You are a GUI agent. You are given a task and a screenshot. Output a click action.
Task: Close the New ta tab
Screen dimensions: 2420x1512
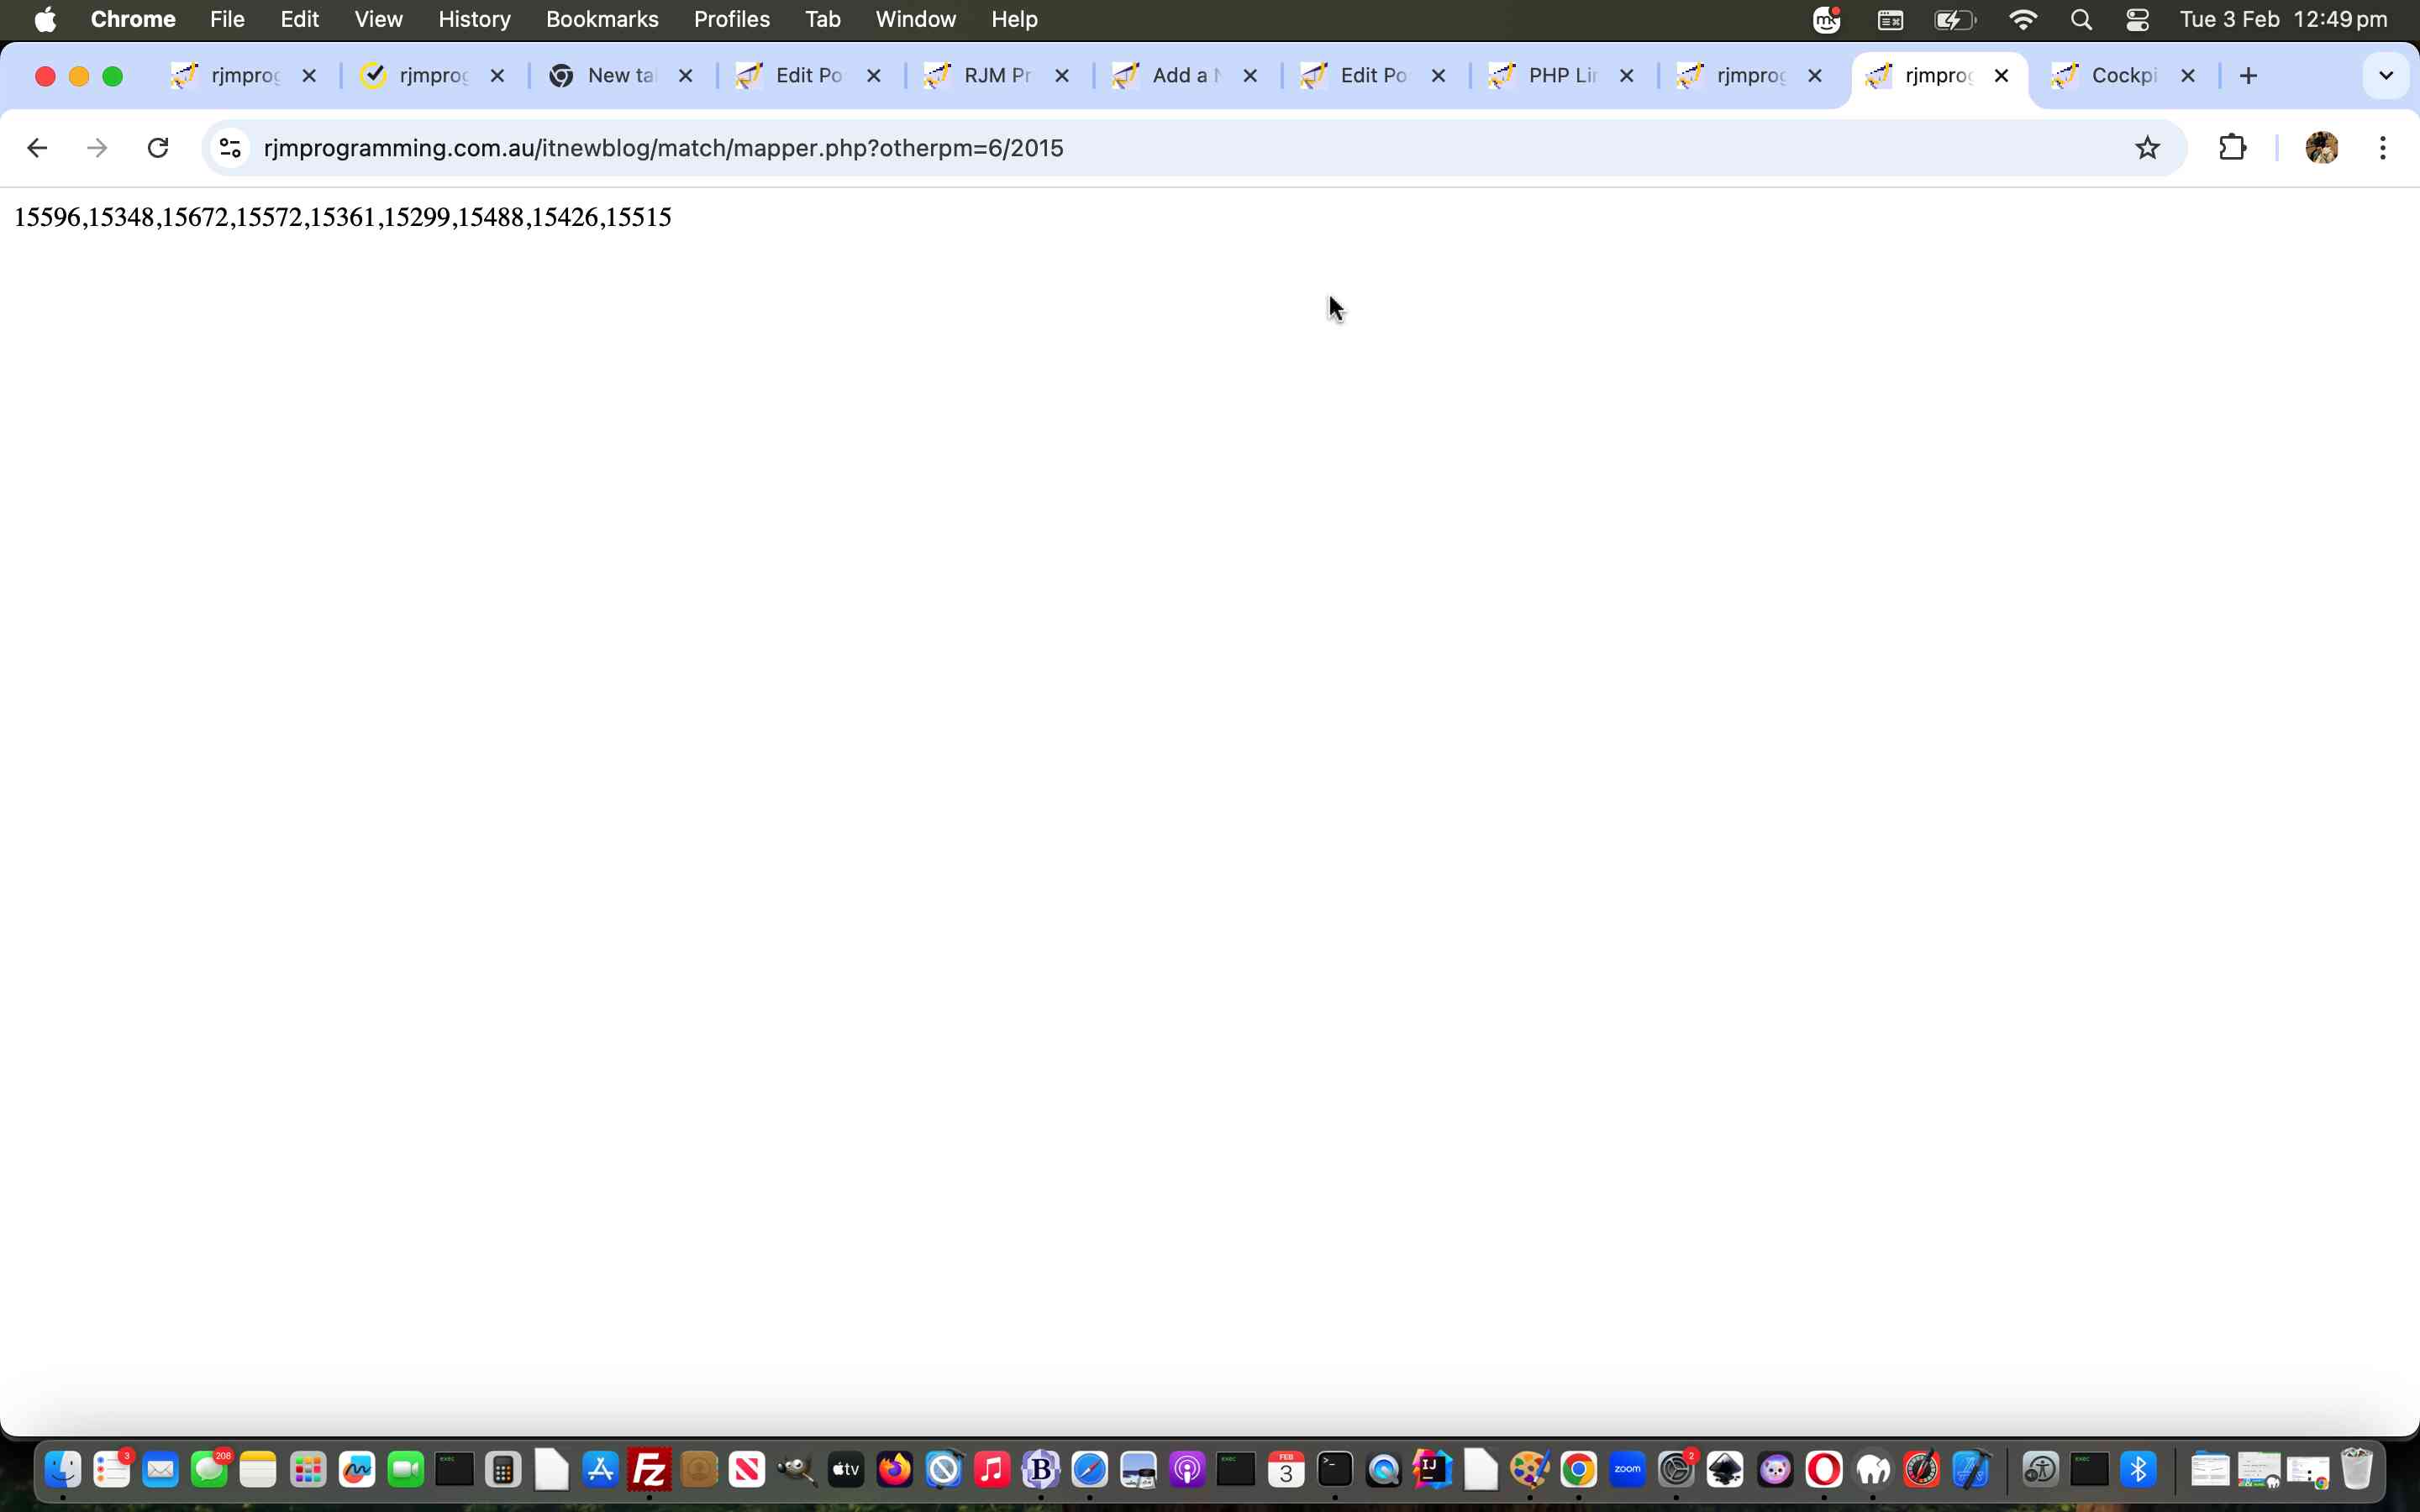(x=685, y=76)
